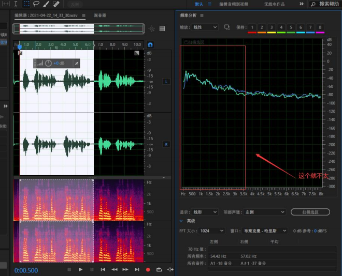The width and height of the screenshot is (342, 276).
Task: Click the 频率分析 panel tab
Action: [188, 16]
